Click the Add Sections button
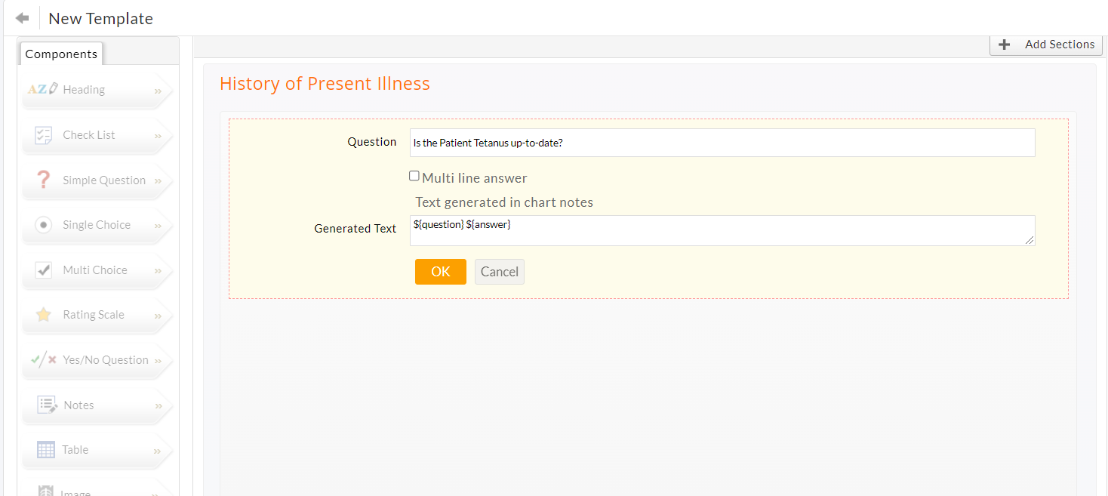The height and width of the screenshot is (496, 1108). (1046, 45)
